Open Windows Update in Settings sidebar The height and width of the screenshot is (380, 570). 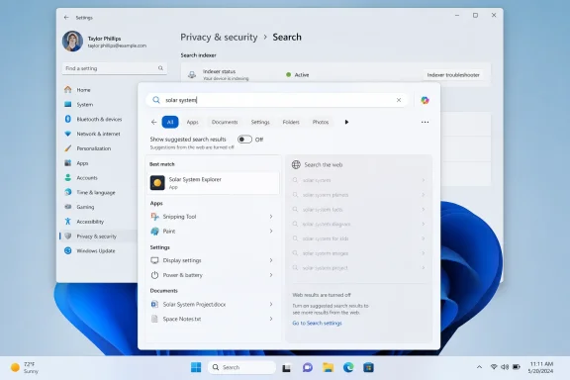pos(96,251)
